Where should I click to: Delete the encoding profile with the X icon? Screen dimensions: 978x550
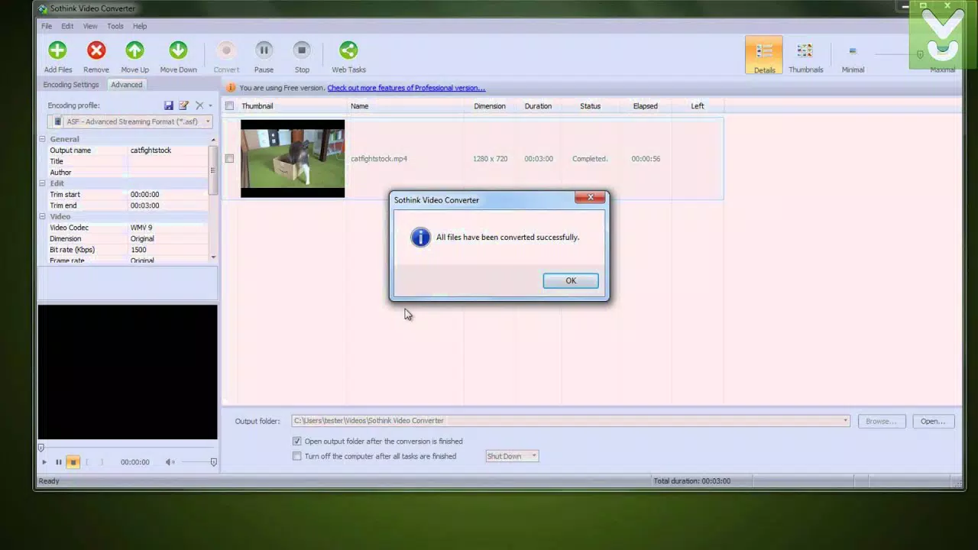pyautogui.click(x=199, y=105)
